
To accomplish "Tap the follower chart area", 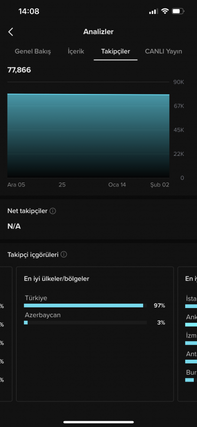I will pos(88,136).
